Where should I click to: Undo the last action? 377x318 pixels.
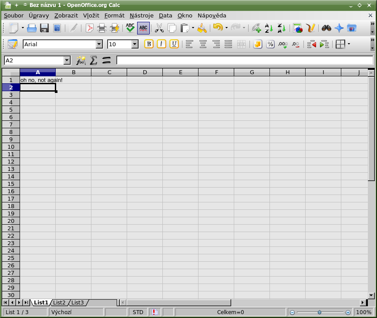point(218,27)
